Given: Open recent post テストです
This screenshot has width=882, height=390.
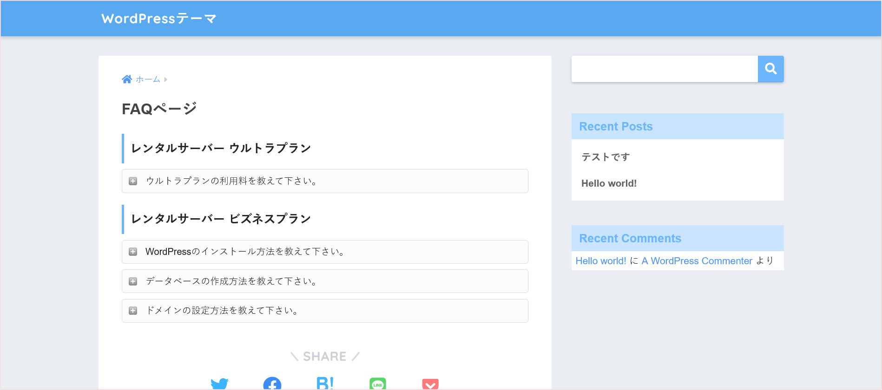Looking at the screenshot, I should (606, 157).
